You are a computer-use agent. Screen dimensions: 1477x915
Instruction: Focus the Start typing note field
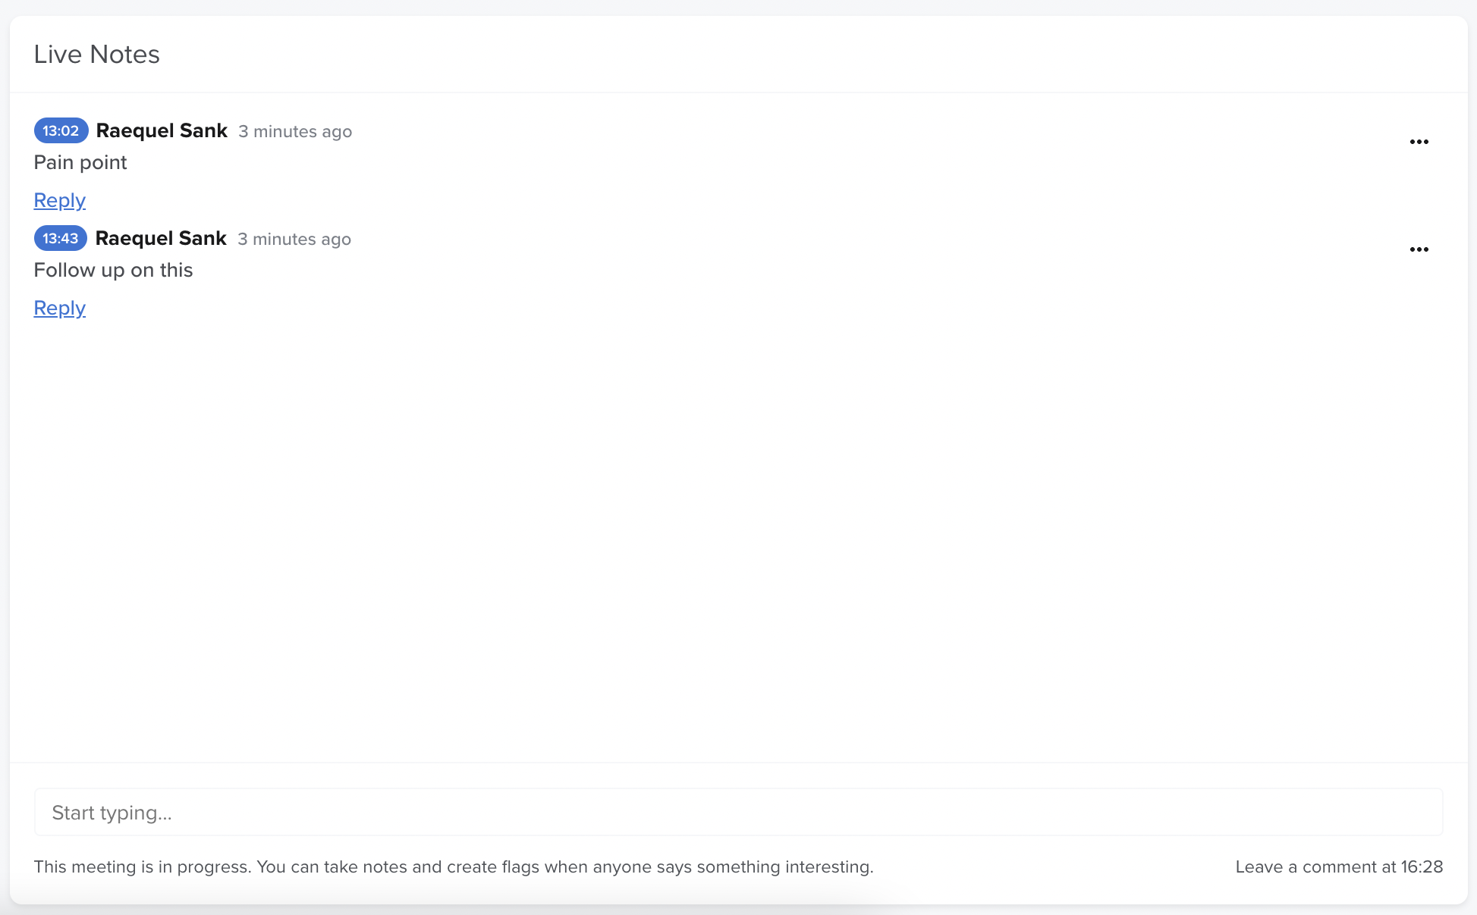(738, 812)
